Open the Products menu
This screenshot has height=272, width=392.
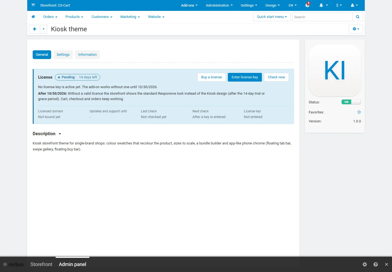pyautogui.click(x=74, y=17)
